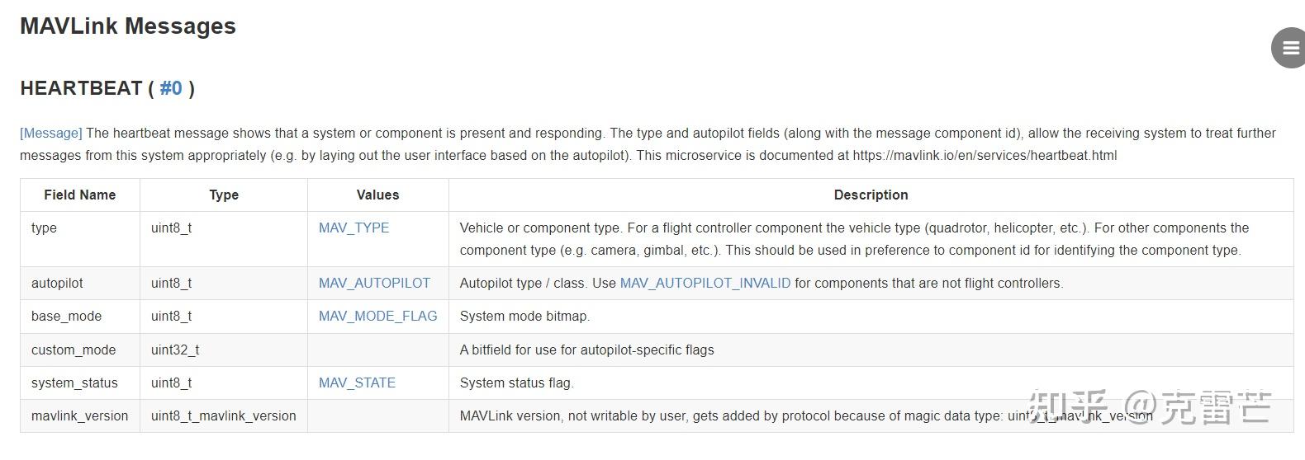Viewport: 1305px width, 460px height.
Task: Select the custom_mode field name cell
Action: point(74,350)
